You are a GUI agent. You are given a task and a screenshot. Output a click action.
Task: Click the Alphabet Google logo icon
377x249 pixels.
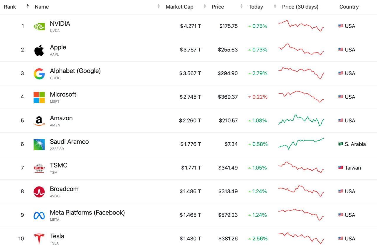coord(39,74)
